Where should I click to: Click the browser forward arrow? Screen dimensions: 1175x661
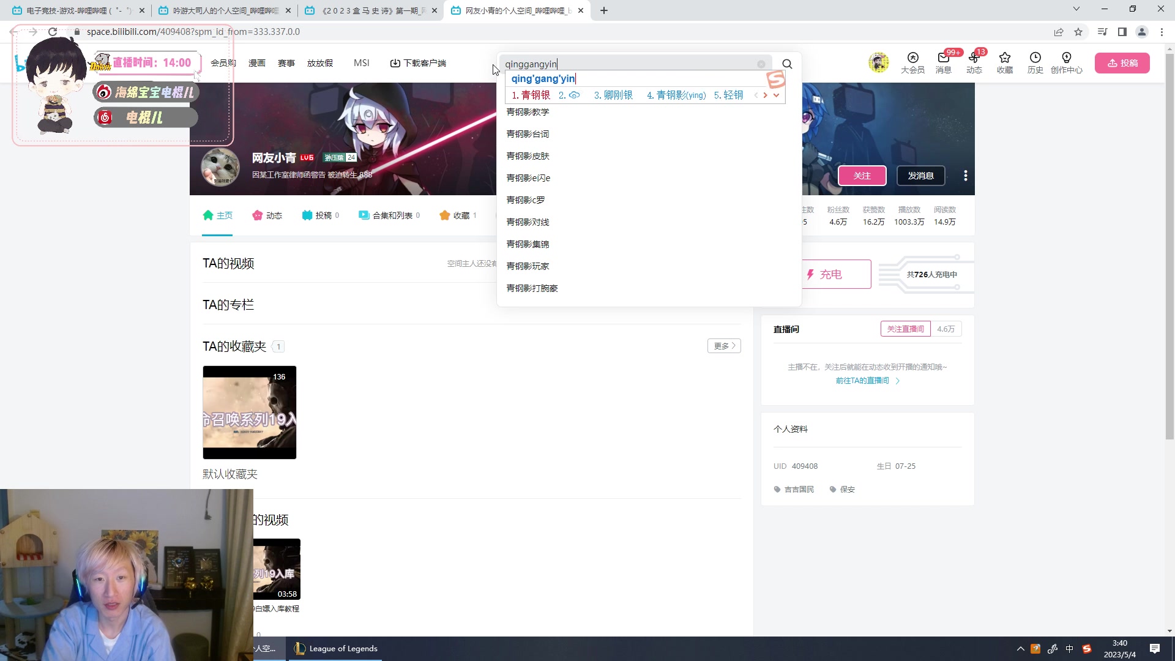click(32, 32)
